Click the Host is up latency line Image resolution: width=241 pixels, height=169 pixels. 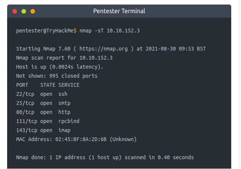pyautogui.click(x=59, y=67)
